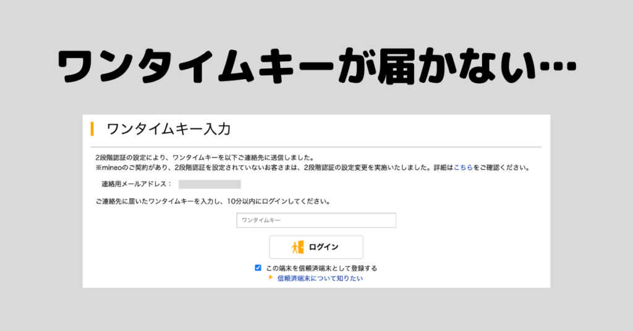633x331 pixels.
Task: Focus the ワンタイムキー input field
Action: 316,220
